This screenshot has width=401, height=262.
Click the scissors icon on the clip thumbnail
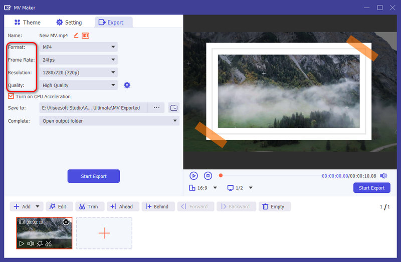48,243
